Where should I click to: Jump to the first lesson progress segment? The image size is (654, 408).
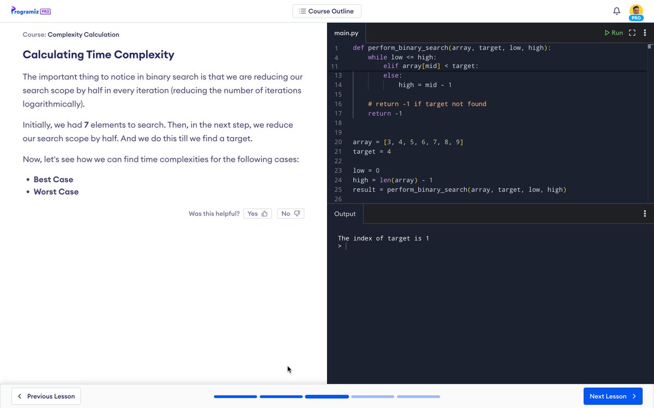[x=235, y=397]
